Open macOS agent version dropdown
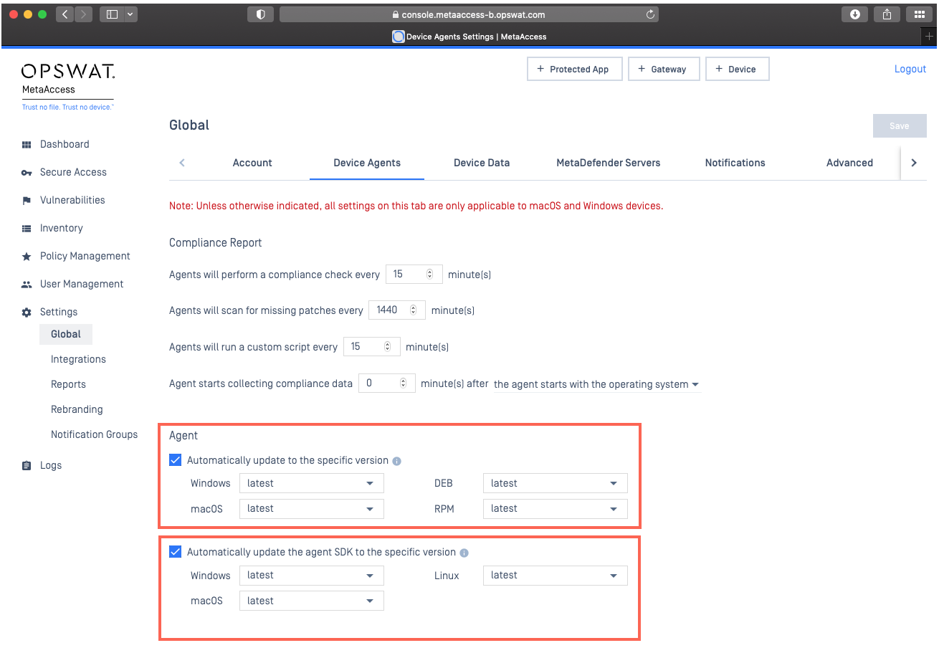This screenshot has height=653, width=939. point(312,508)
